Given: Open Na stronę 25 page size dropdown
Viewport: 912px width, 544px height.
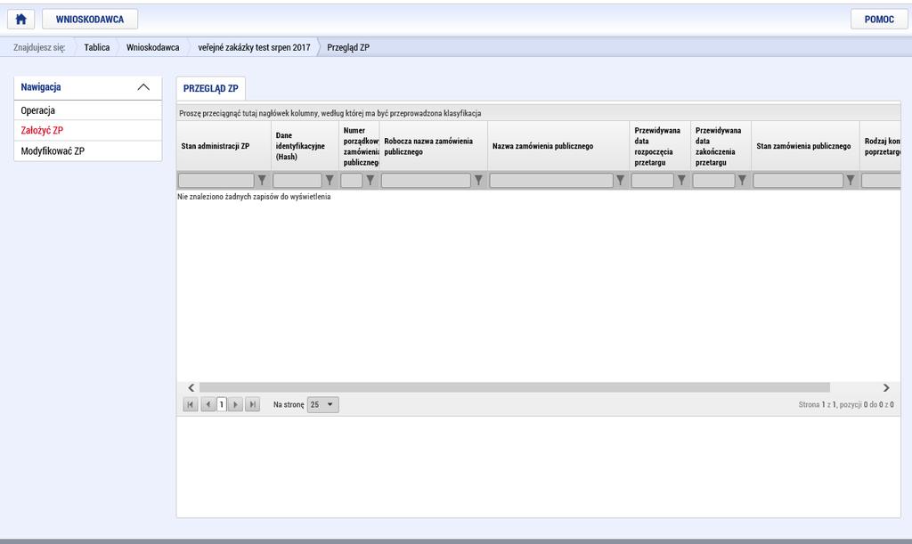Looking at the screenshot, I should 322,404.
